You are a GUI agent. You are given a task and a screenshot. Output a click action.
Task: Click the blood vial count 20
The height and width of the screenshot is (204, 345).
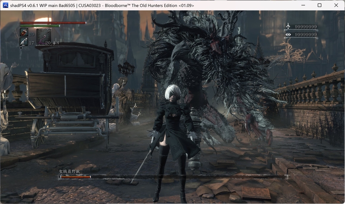click(x=31, y=34)
